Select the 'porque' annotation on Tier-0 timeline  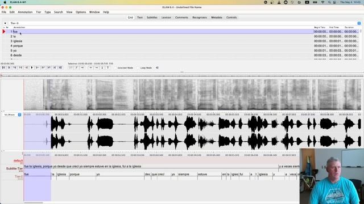tap(82, 175)
